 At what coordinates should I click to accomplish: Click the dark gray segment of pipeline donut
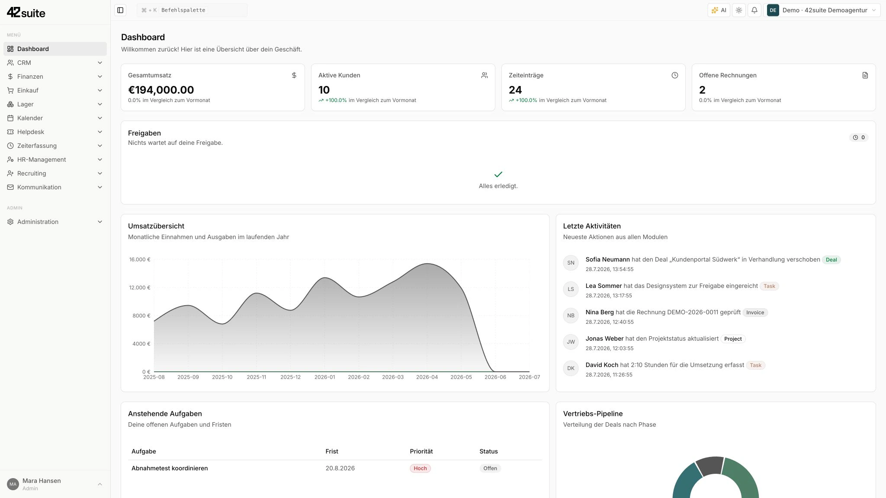(x=710, y=466)
